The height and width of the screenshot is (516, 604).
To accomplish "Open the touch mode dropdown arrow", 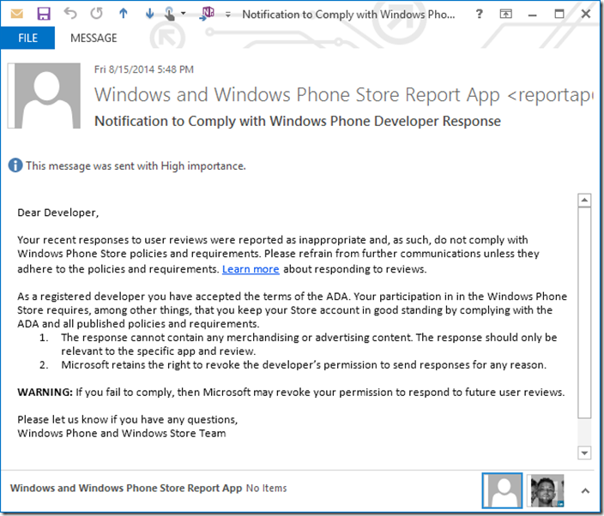I will tap(184, 14).
